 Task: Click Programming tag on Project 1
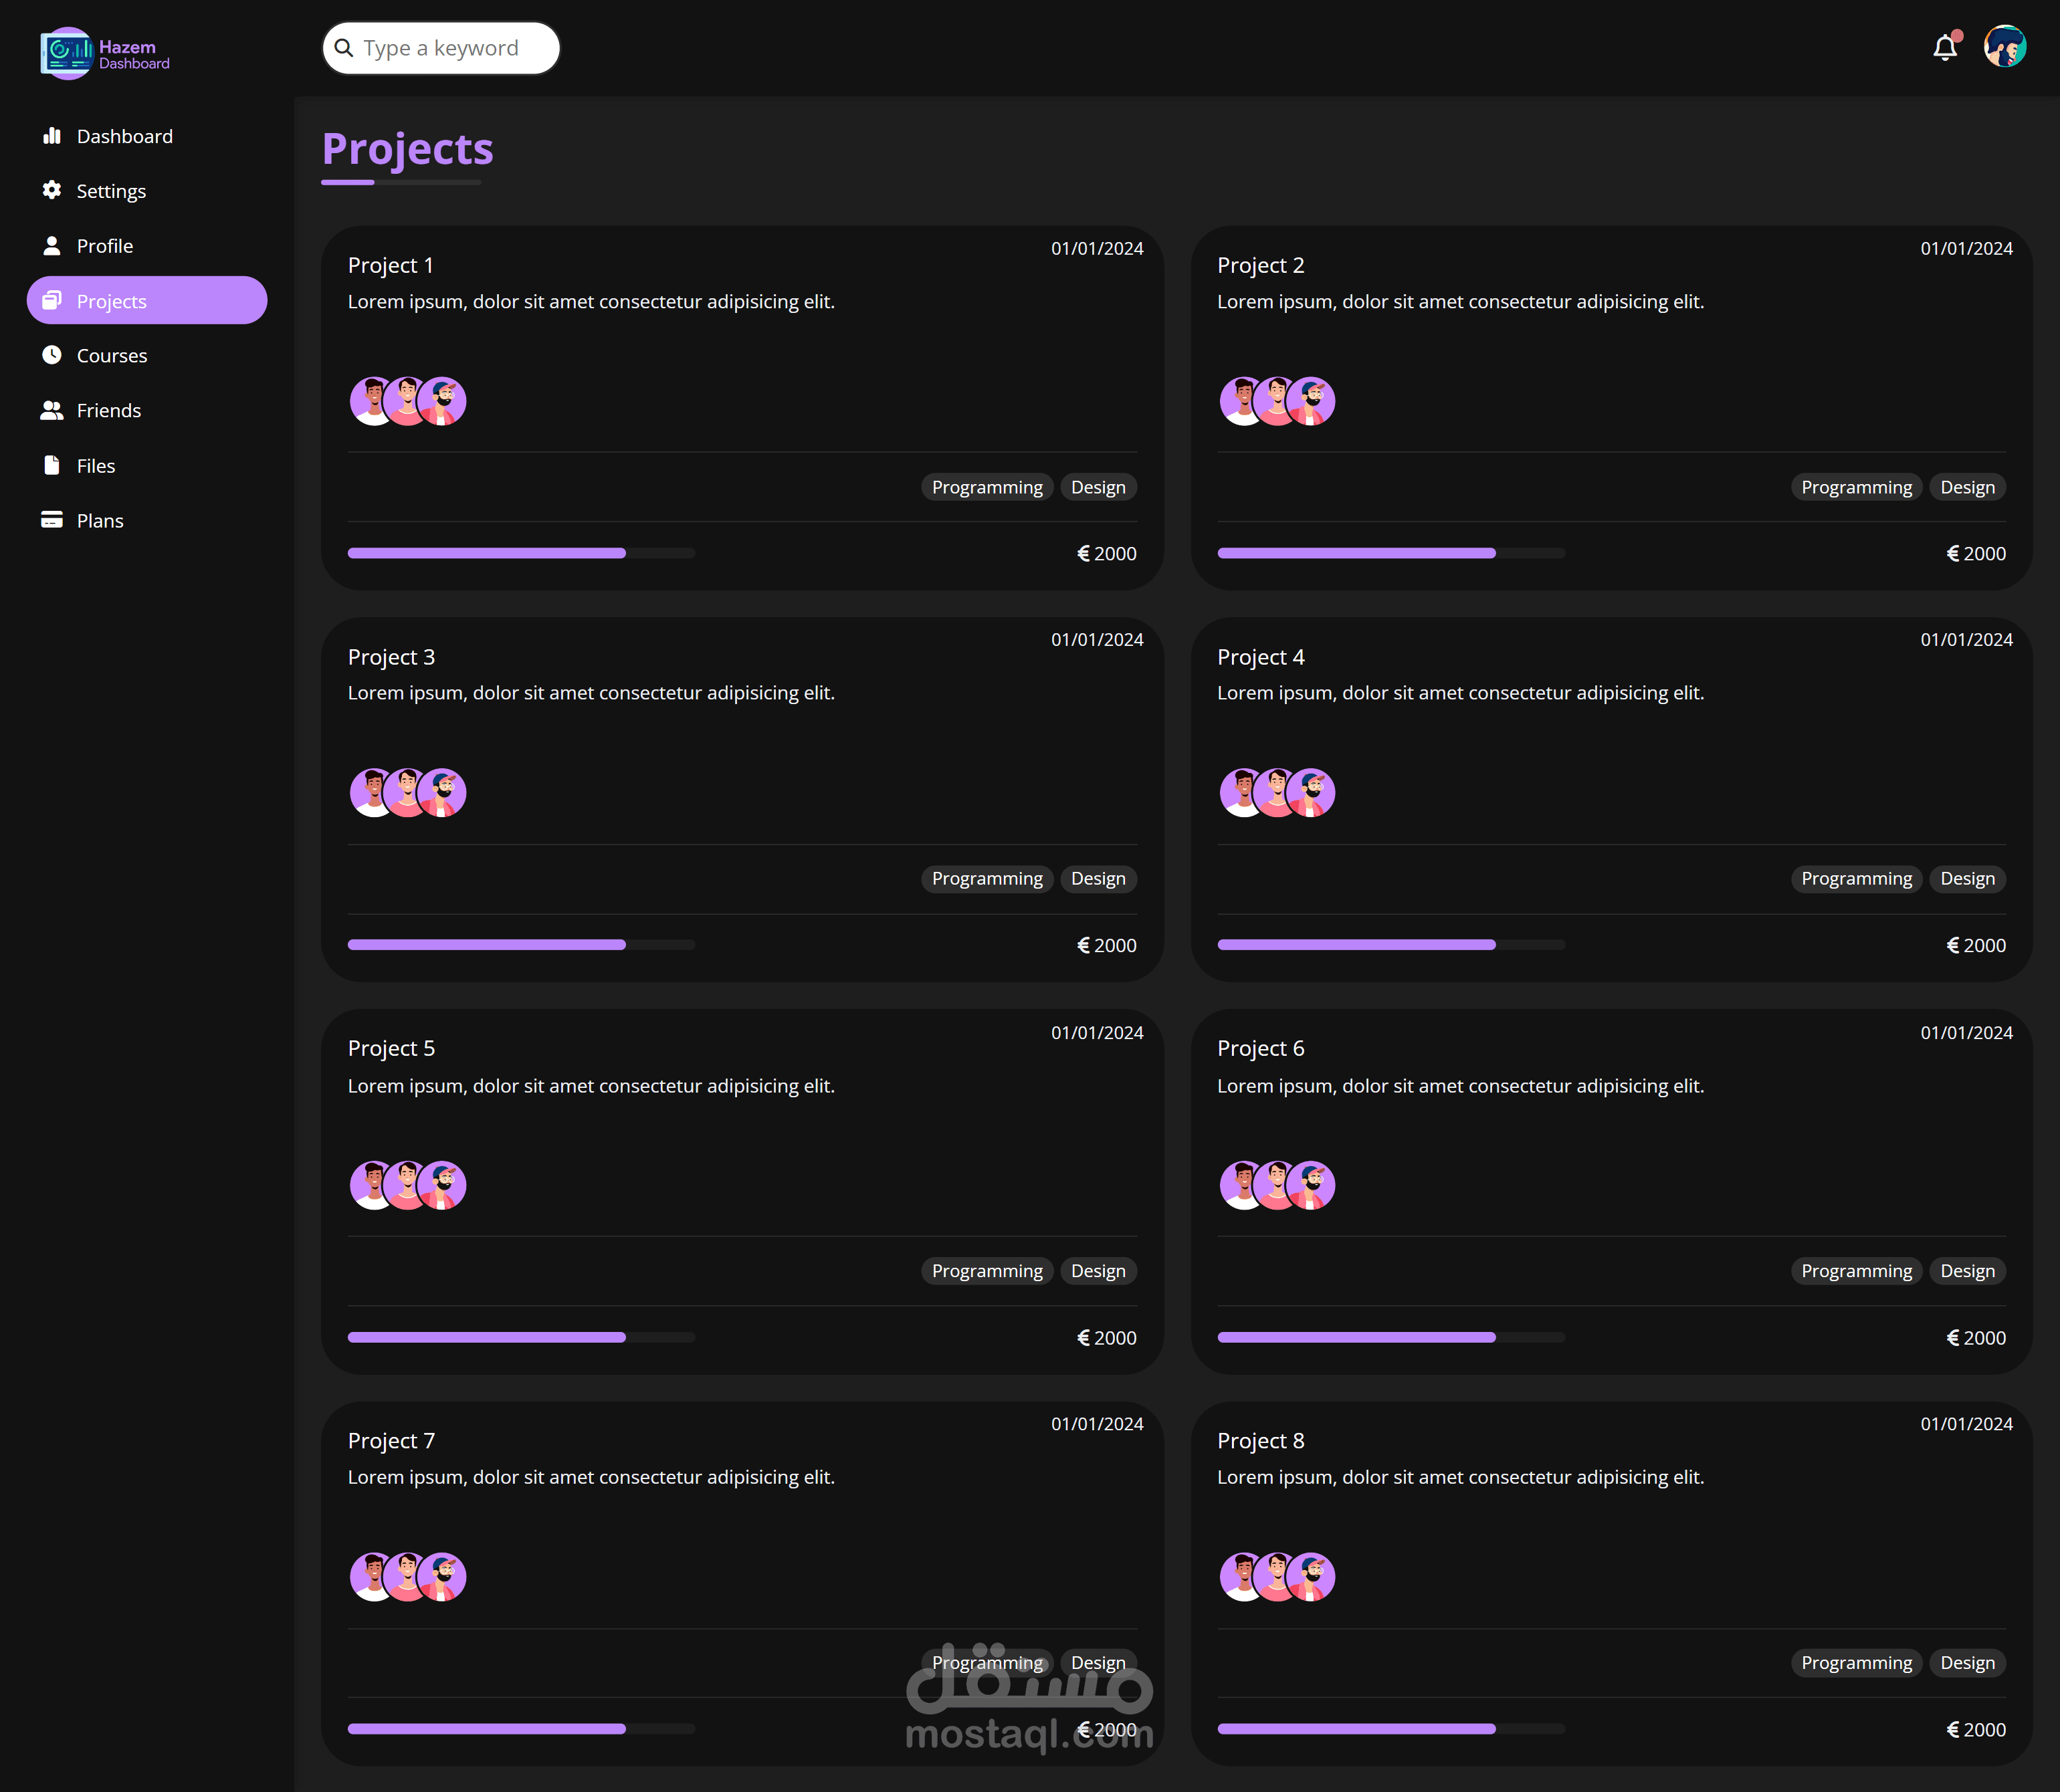tap(986, 487)
